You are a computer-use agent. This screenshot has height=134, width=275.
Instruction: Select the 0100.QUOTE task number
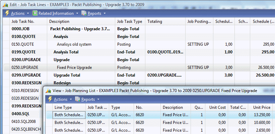pos(23,37)
